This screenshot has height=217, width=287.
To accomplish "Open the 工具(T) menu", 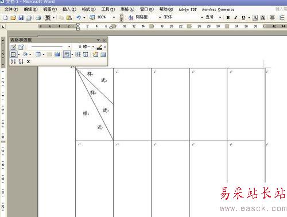I will tap(108, 9).
